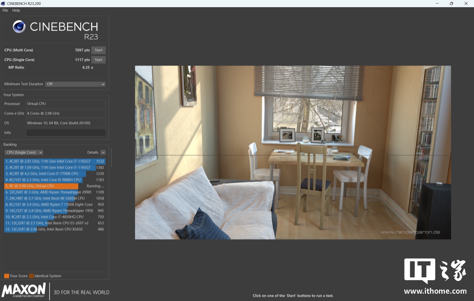Click the panel divider grip handle

[x=111, y=158]
